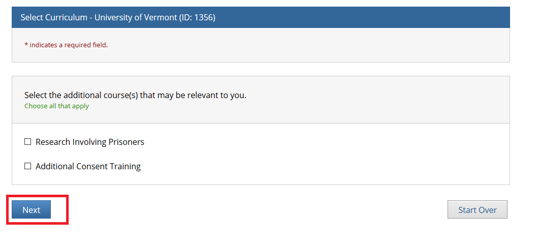
Task: Click the '(ID: 1356)' text in header
Action: 197,17
